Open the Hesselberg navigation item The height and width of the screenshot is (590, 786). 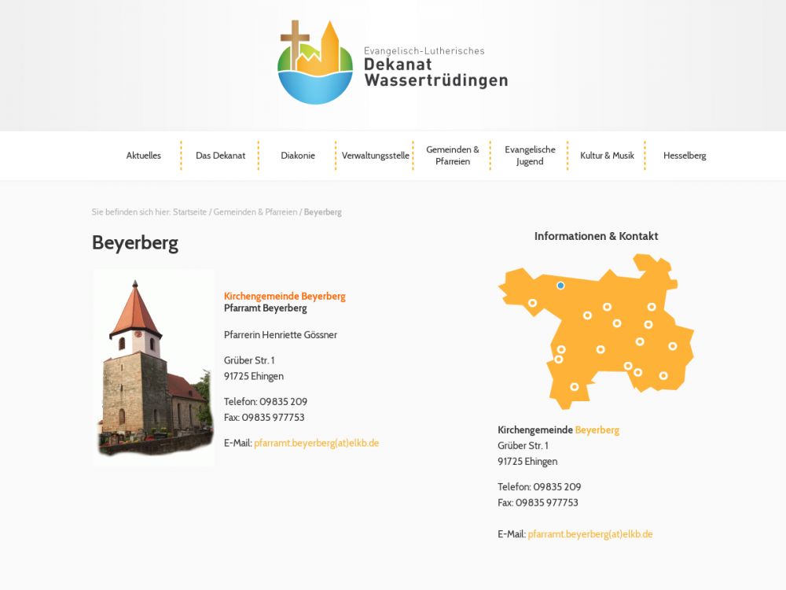pyautogui.click(x=684, y=156)
